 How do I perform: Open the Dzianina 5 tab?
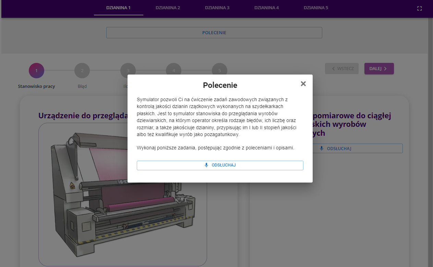(x=316, y=8)
